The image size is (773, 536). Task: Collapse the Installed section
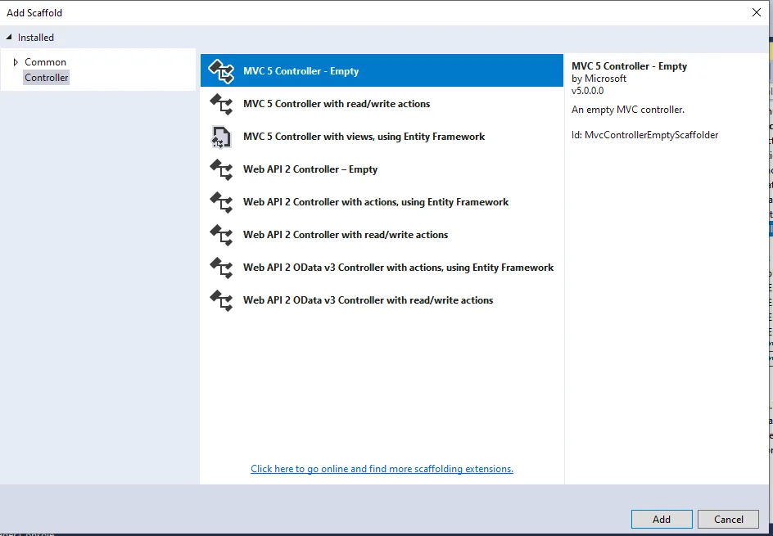tap(9, 38)
